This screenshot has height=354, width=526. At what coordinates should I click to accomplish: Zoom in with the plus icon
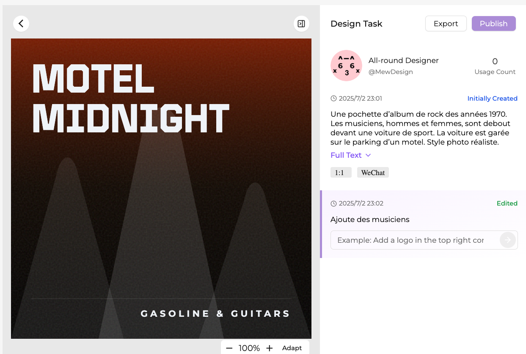pyautogui.click(x=270, y=348)
